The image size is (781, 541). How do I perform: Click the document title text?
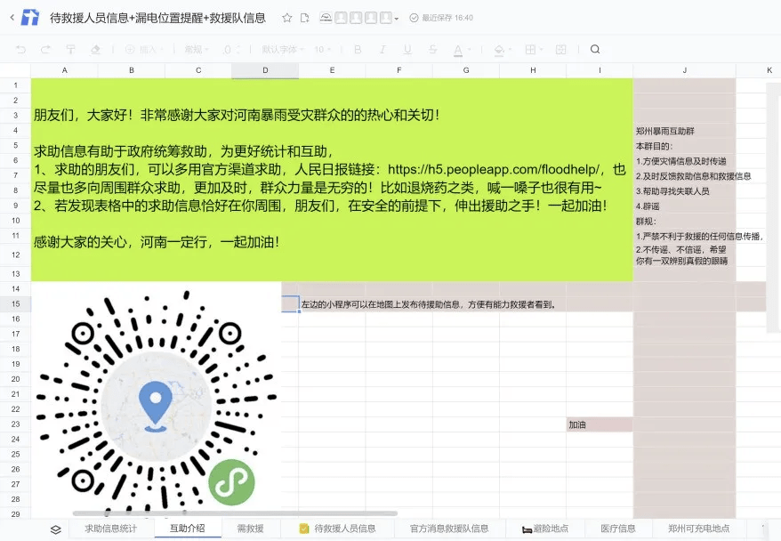158,18
